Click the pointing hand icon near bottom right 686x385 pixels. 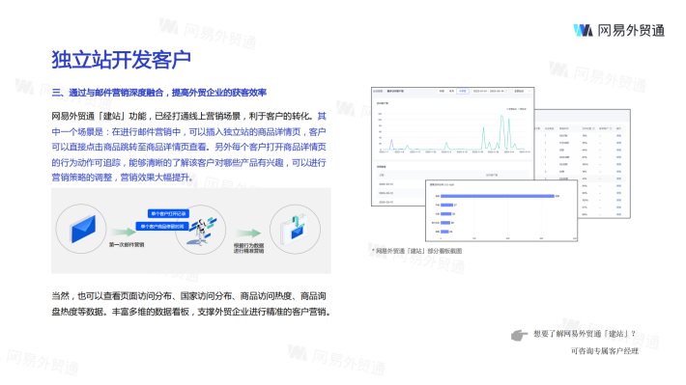(519, 335)
